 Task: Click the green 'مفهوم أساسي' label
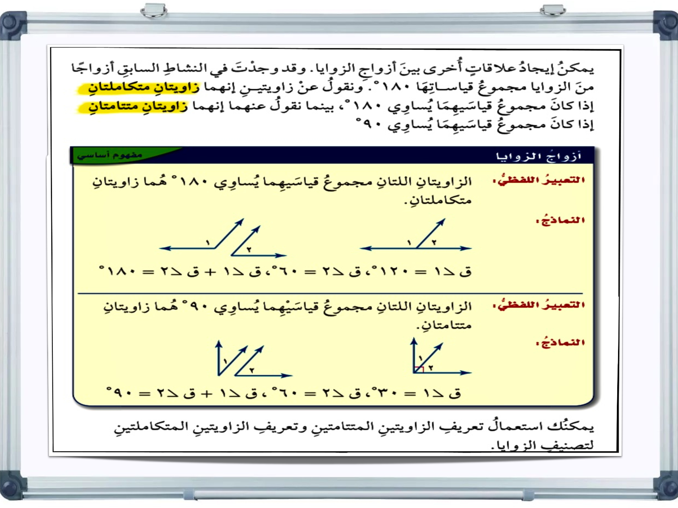click(x=110, y=155)
